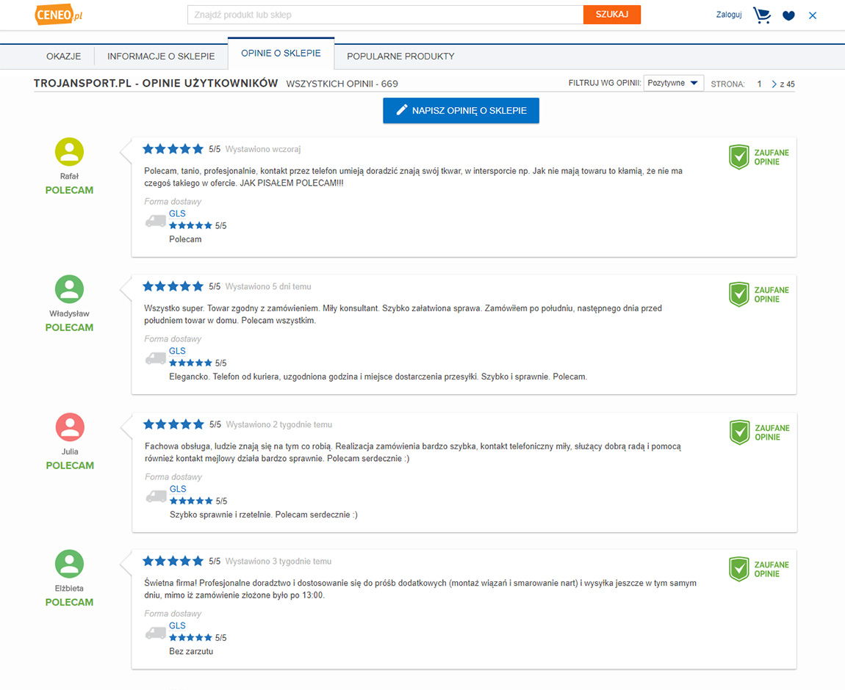Click the orange Szukaj button

(x=611, y=15)
